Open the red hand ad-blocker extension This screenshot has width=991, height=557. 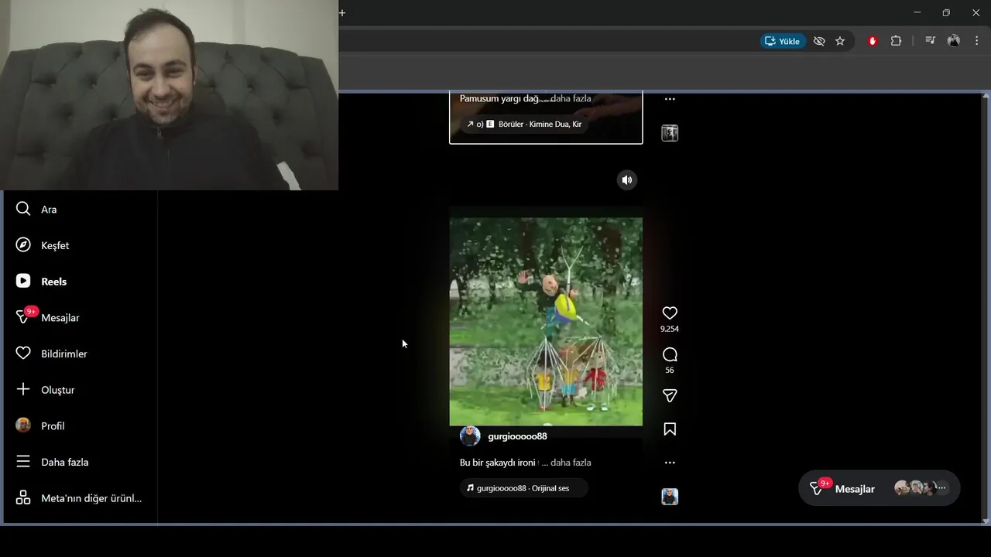coord(873,41)
